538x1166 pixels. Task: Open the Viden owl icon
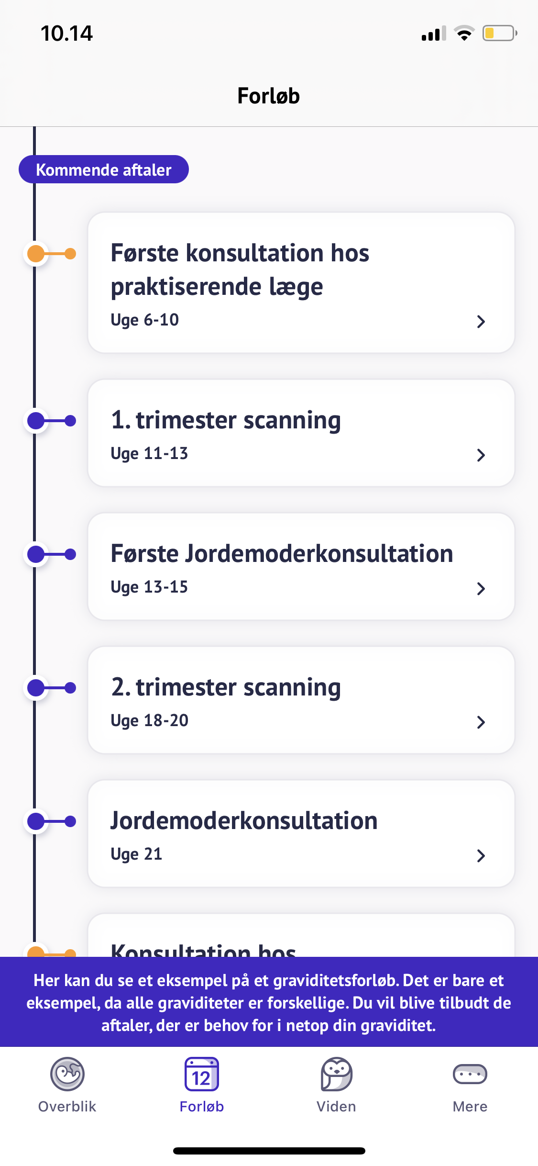click(x=336, y=1074)
